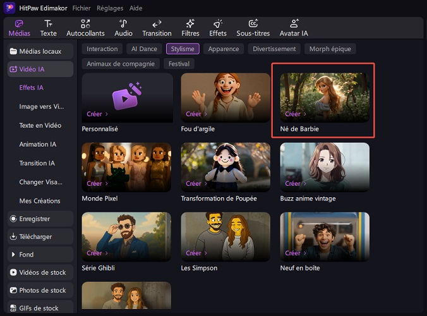Screen dimensions: 427x316
Task: Open the Texte tool tab
Action: click(x=48, y=28)
